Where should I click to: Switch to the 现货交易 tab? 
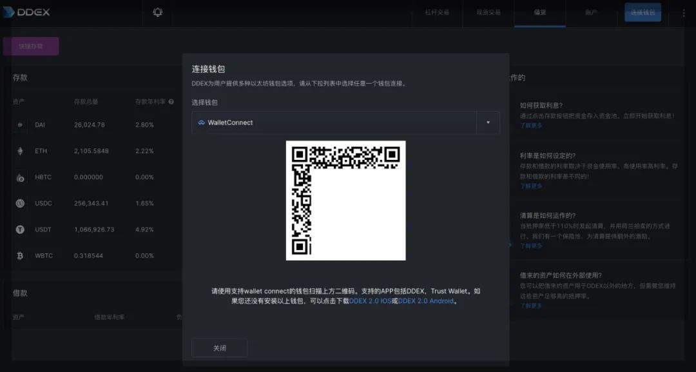(x=488, y=13)
